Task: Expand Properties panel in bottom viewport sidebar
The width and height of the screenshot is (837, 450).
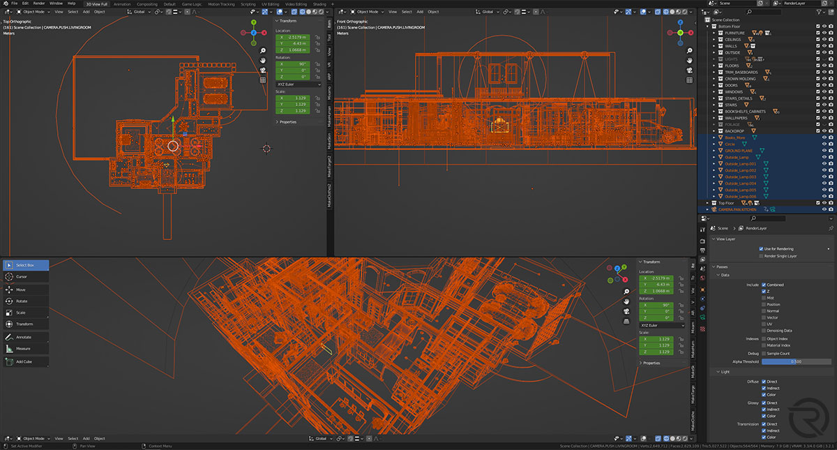Action: [x=651, y=363]
